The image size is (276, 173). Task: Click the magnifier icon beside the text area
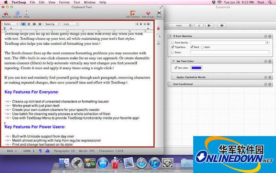pyautogui.click(x=159, y=36)
